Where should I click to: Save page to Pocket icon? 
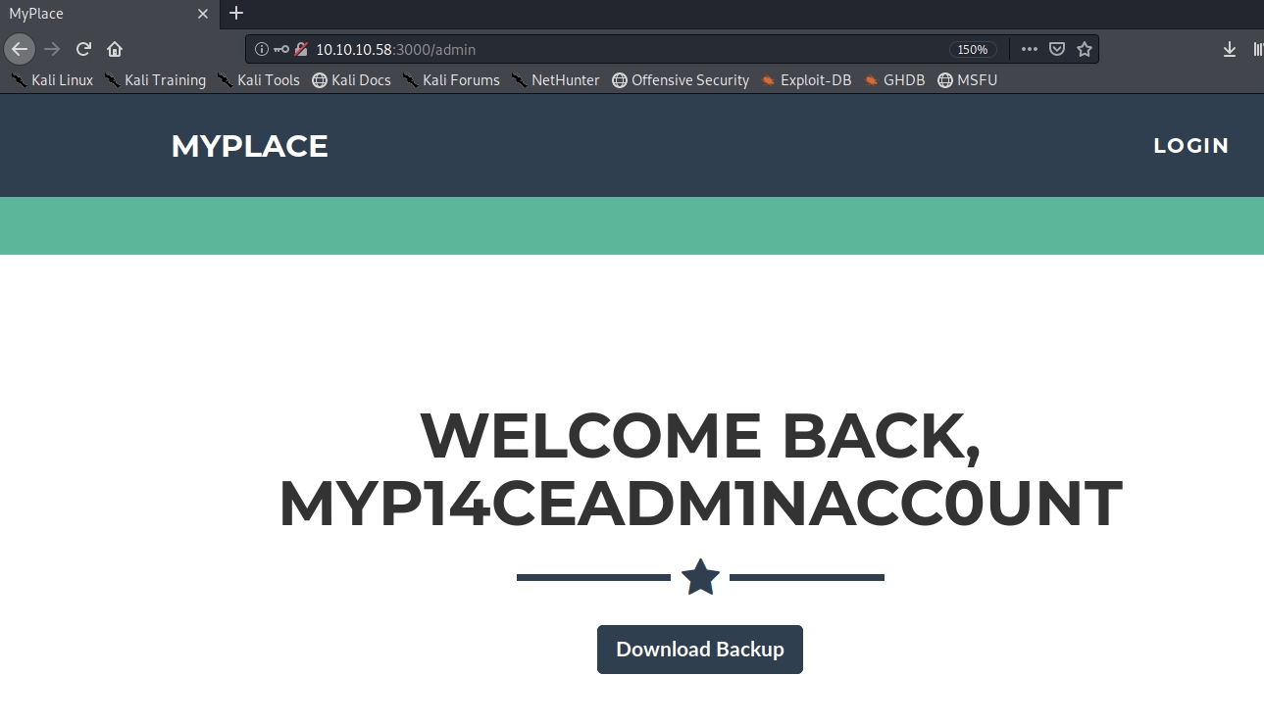point(1057,49)
